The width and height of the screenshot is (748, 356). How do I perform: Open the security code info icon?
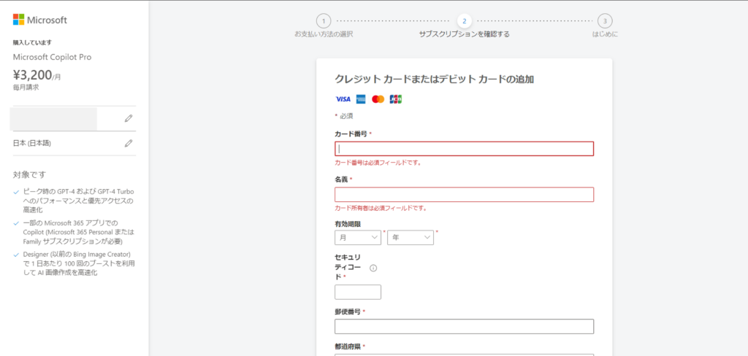click(373, 268)
